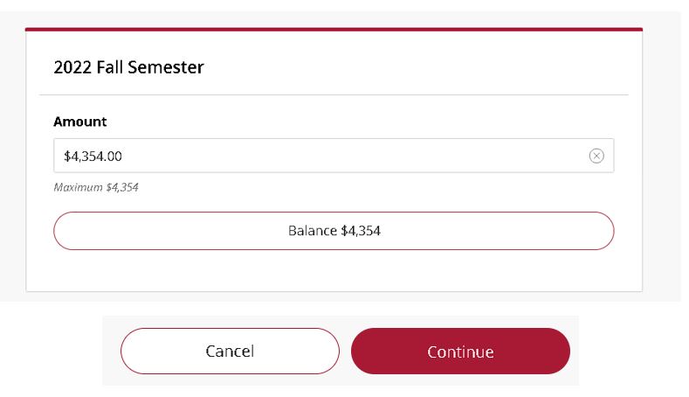The image size is (689, 397).
Task: Fill amount using the Balance pill button
Action: point(334,231)
